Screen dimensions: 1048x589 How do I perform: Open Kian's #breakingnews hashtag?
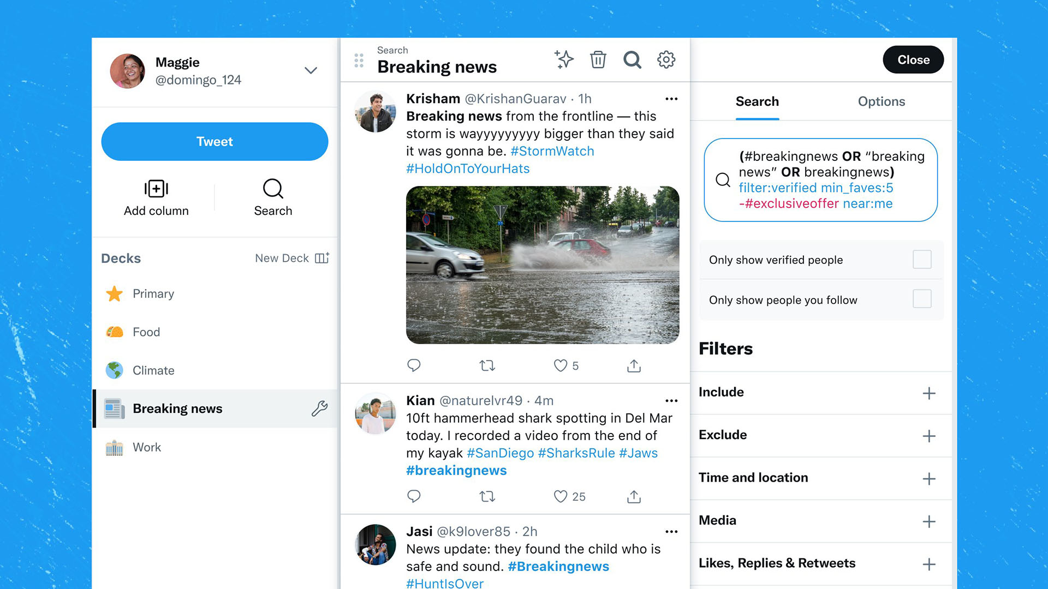(x=456, y=471)
